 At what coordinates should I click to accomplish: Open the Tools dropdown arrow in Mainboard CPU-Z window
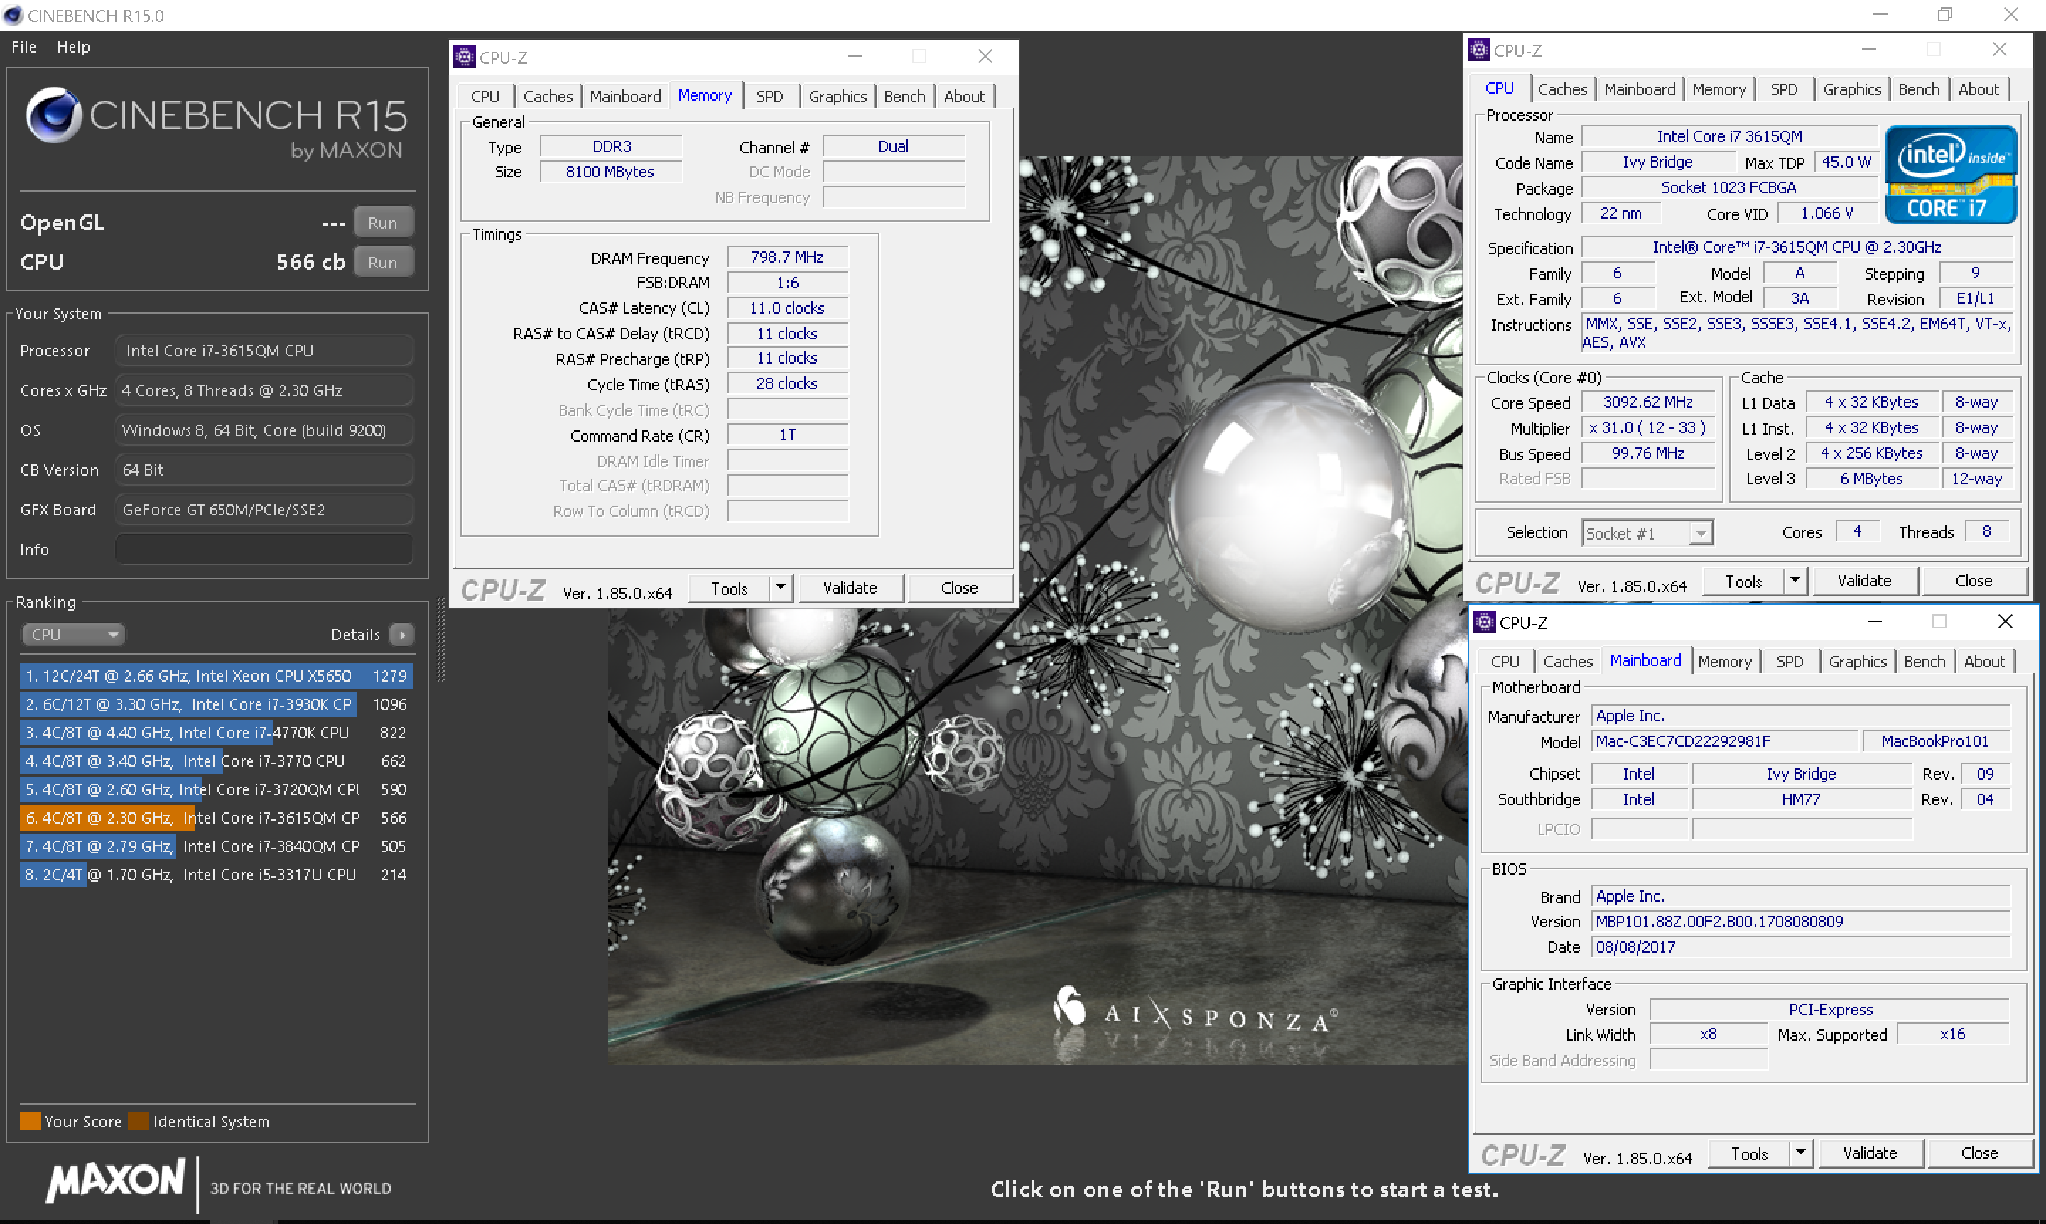(x=1801, y=1153)
